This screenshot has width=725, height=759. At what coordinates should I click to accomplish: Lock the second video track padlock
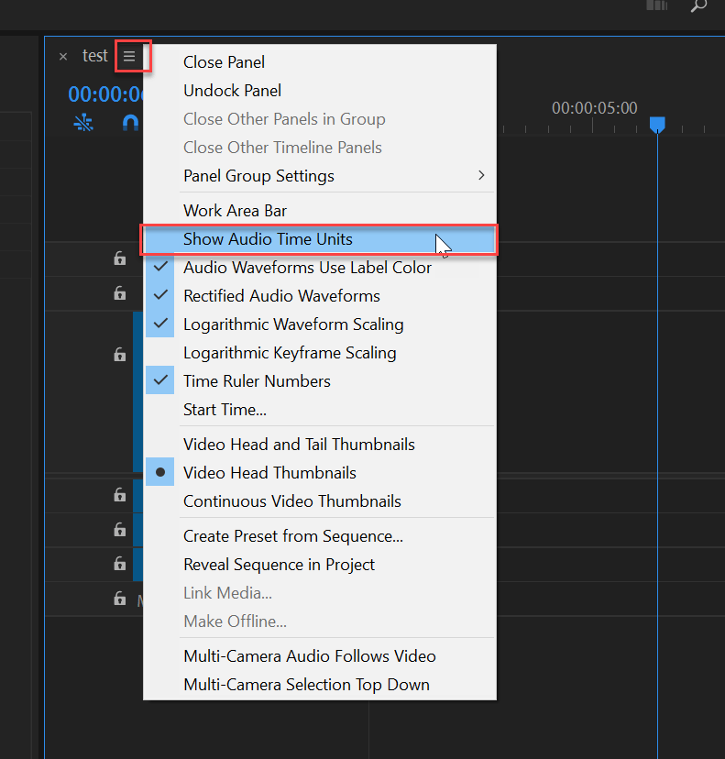[x=119, y=293]
